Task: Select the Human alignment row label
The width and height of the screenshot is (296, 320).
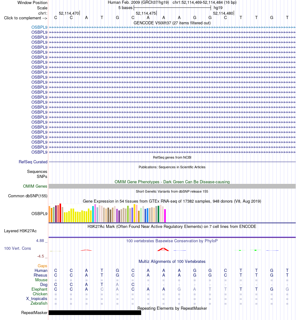Action: (41, 270)
